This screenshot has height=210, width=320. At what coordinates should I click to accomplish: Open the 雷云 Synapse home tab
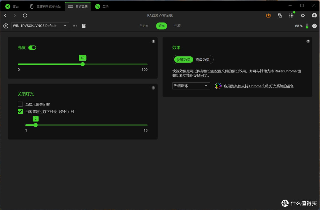pyautogui.click(x=12, y=6)
